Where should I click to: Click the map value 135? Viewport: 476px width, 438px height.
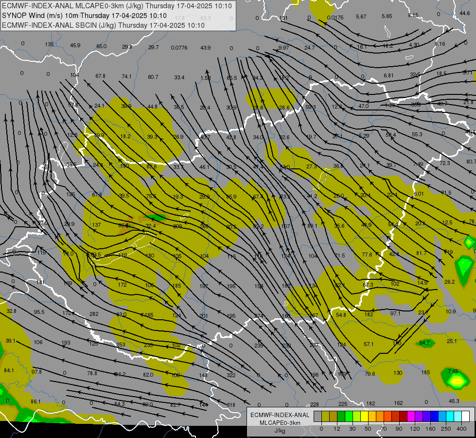coord(49,44)
